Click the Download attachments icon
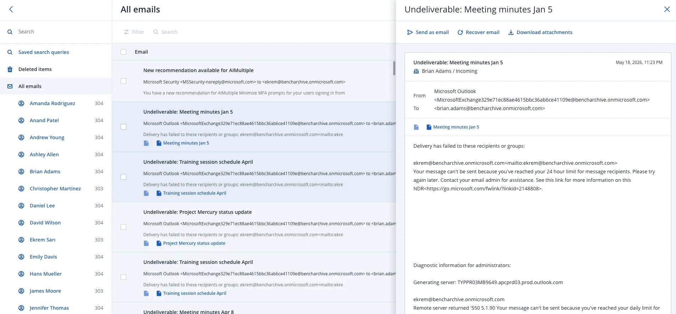This screenshot has width=676, height=314. pyautogui.click(x=511, y=32)
